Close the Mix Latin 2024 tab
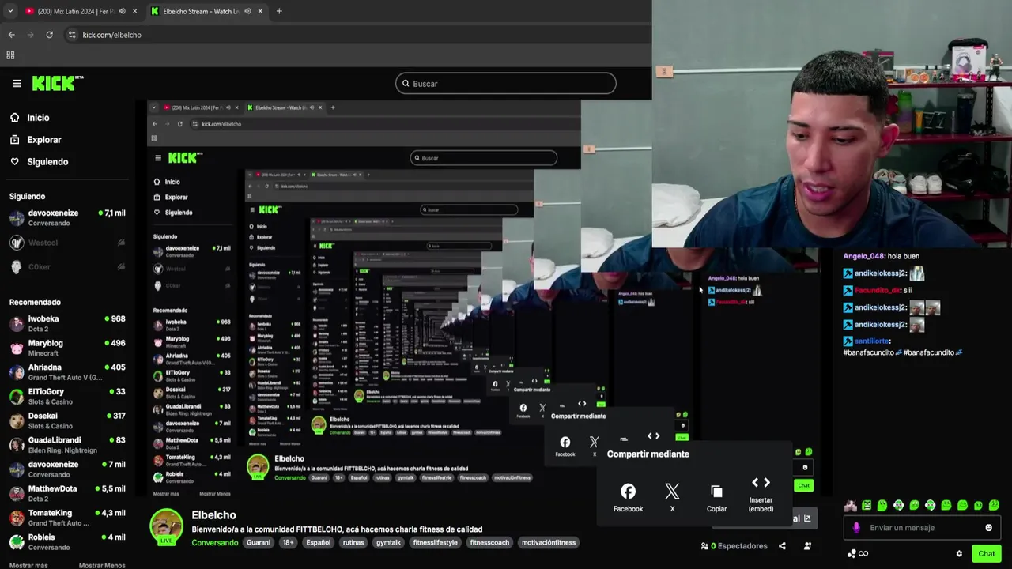The height and width of the screenshot is (569, 1012). [134, 11]
